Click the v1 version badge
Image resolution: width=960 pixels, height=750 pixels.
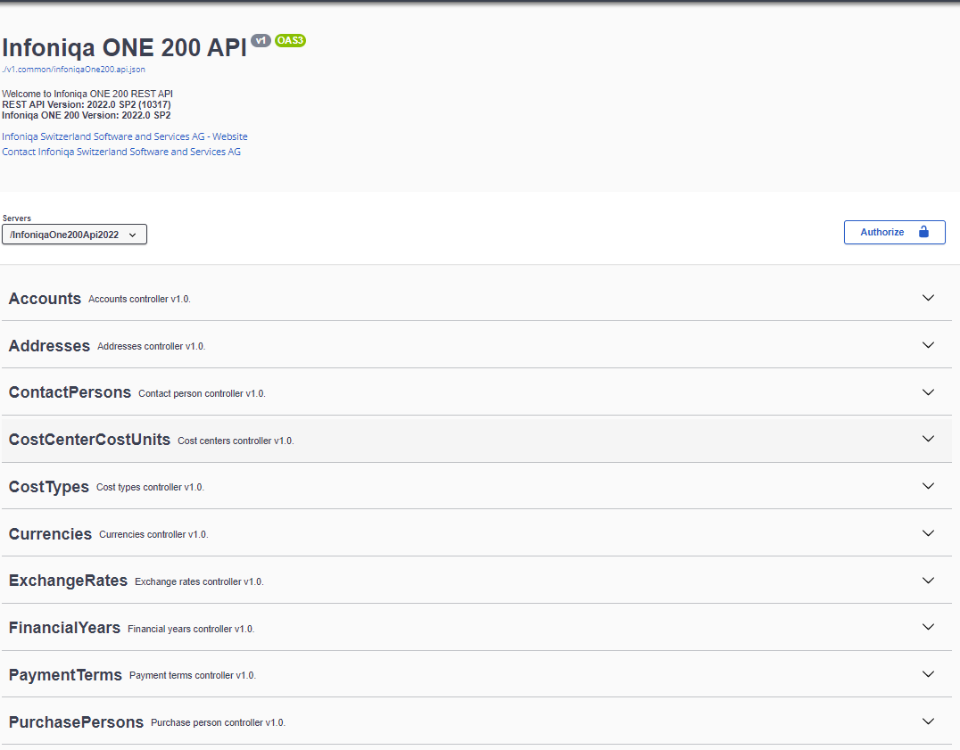pyautogui.click(x=261, y=40)
